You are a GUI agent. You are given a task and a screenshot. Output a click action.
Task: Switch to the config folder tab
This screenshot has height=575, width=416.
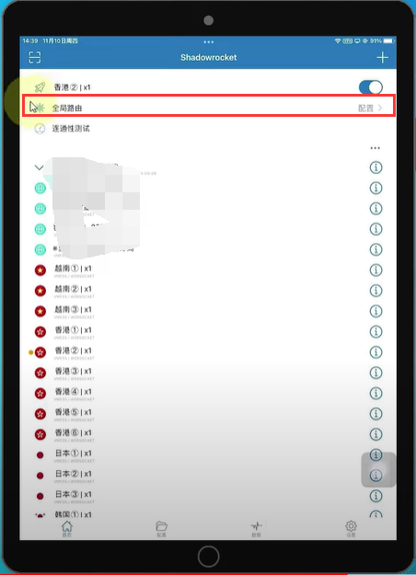click(161, 528)
